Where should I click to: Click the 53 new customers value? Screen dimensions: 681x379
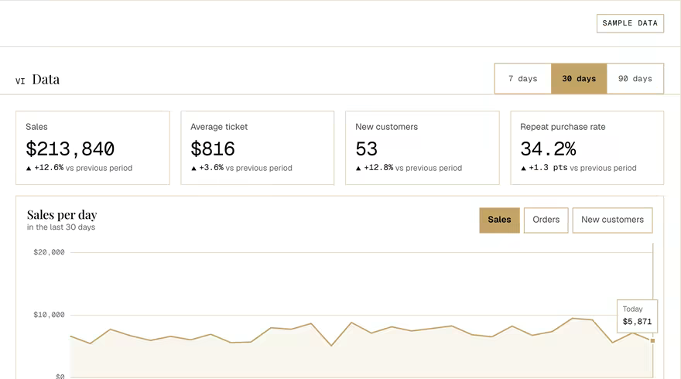coord(367,149)
